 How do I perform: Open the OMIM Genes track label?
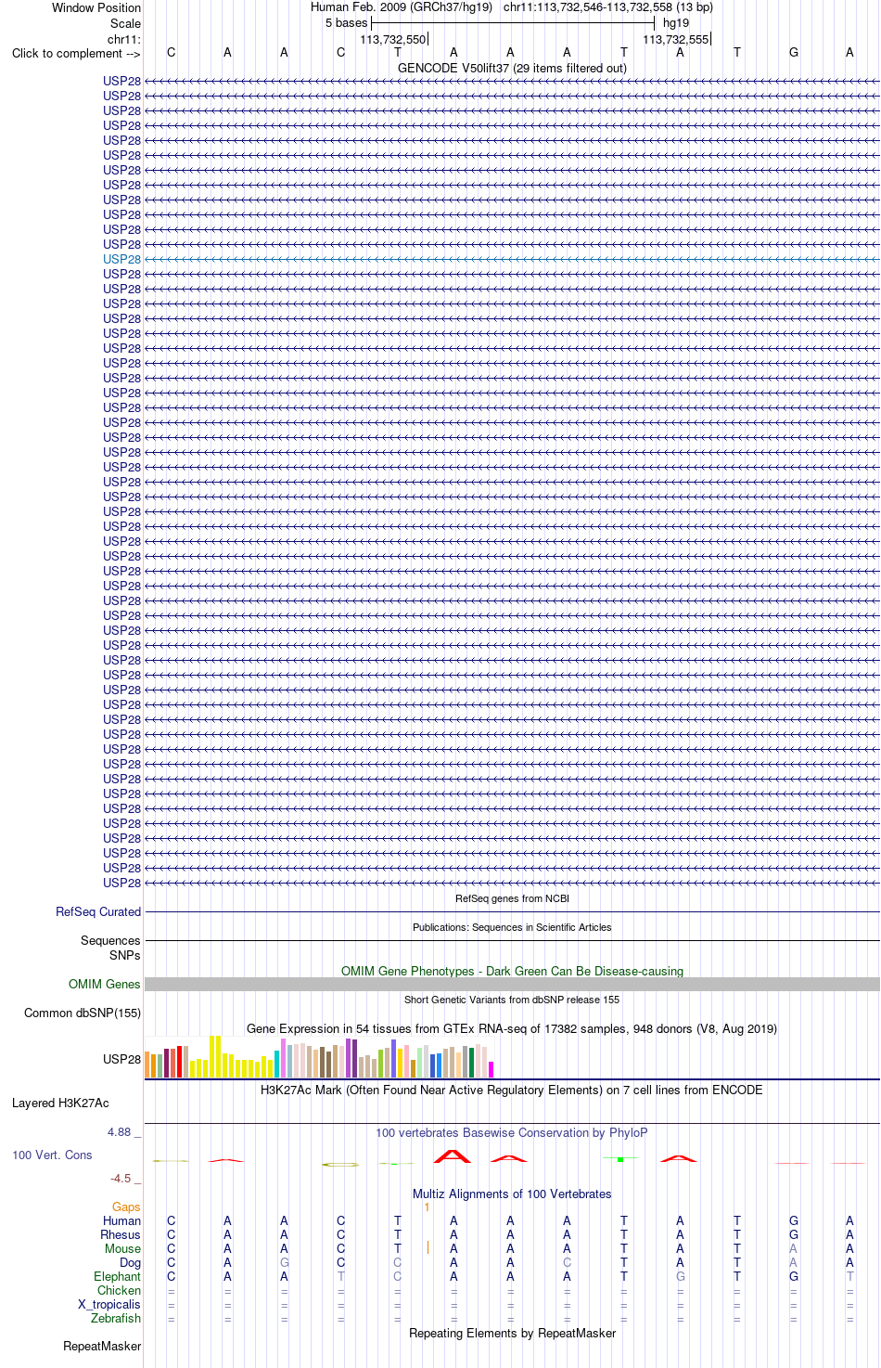click(105, 984)
